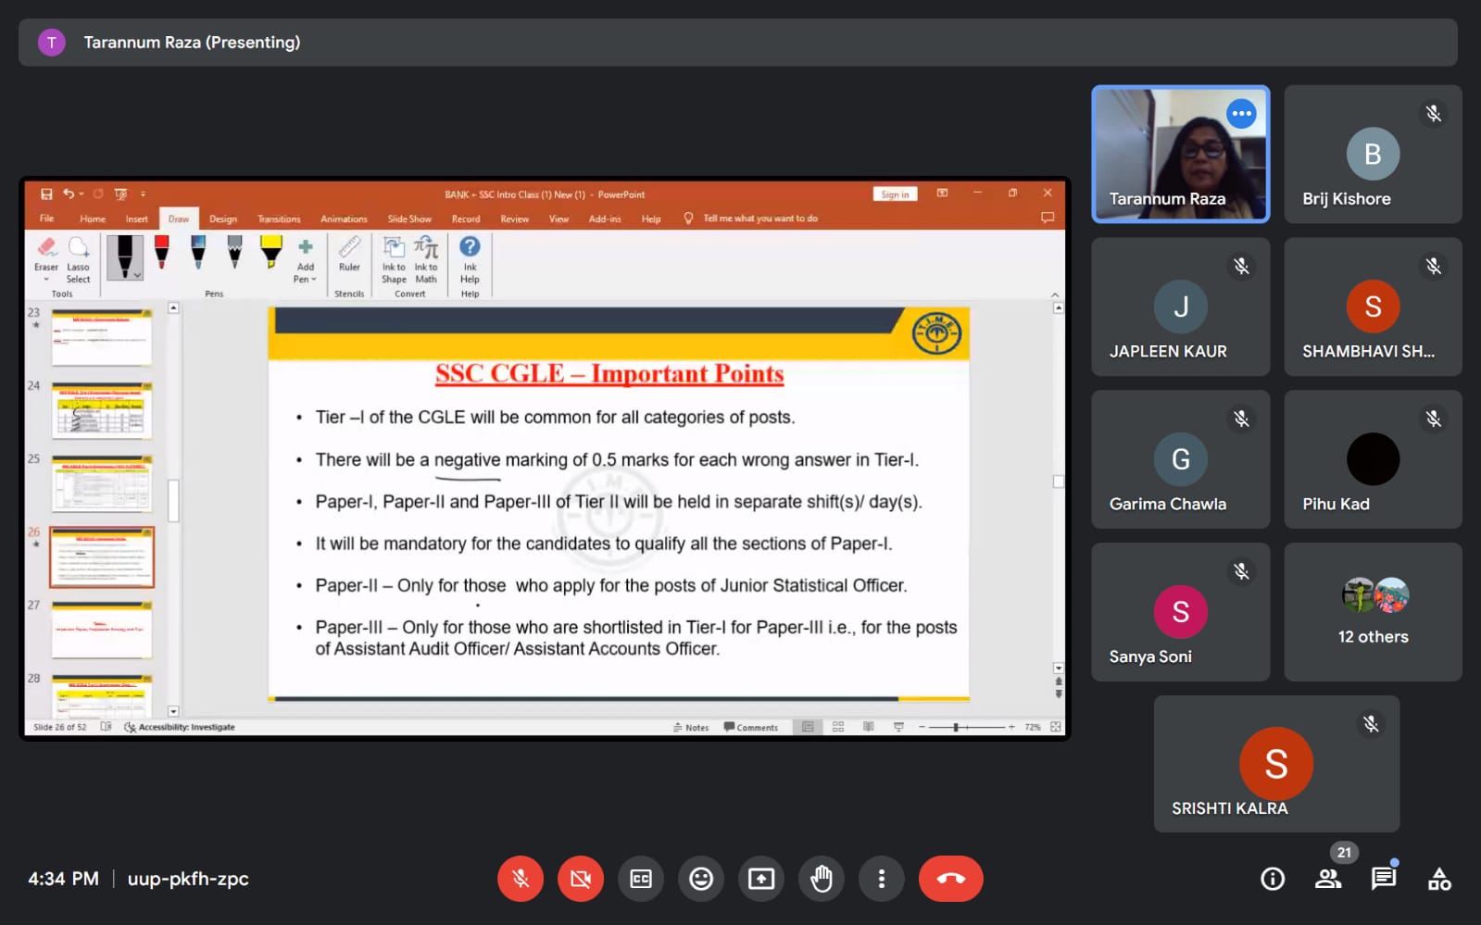The image size is (1481, 925).
Task: Toggle closed captions CC button
Action: tap(641, 879)
